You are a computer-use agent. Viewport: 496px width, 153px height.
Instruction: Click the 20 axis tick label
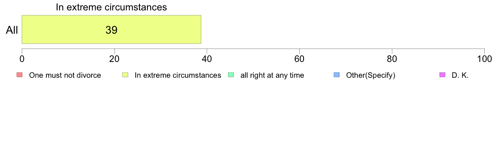click(x=114, y=59)
